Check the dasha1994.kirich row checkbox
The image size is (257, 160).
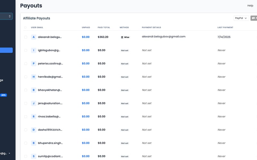(x=26, y=130)
